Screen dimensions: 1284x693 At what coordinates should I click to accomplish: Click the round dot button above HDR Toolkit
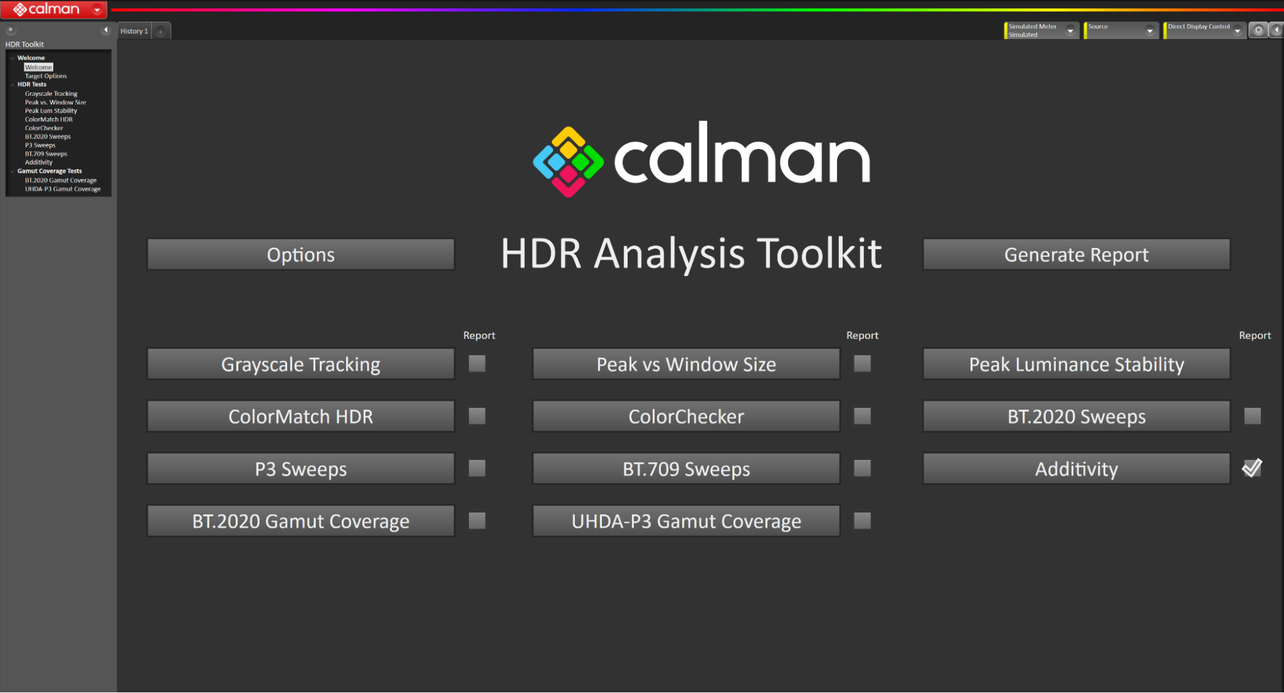coord(10,30)
